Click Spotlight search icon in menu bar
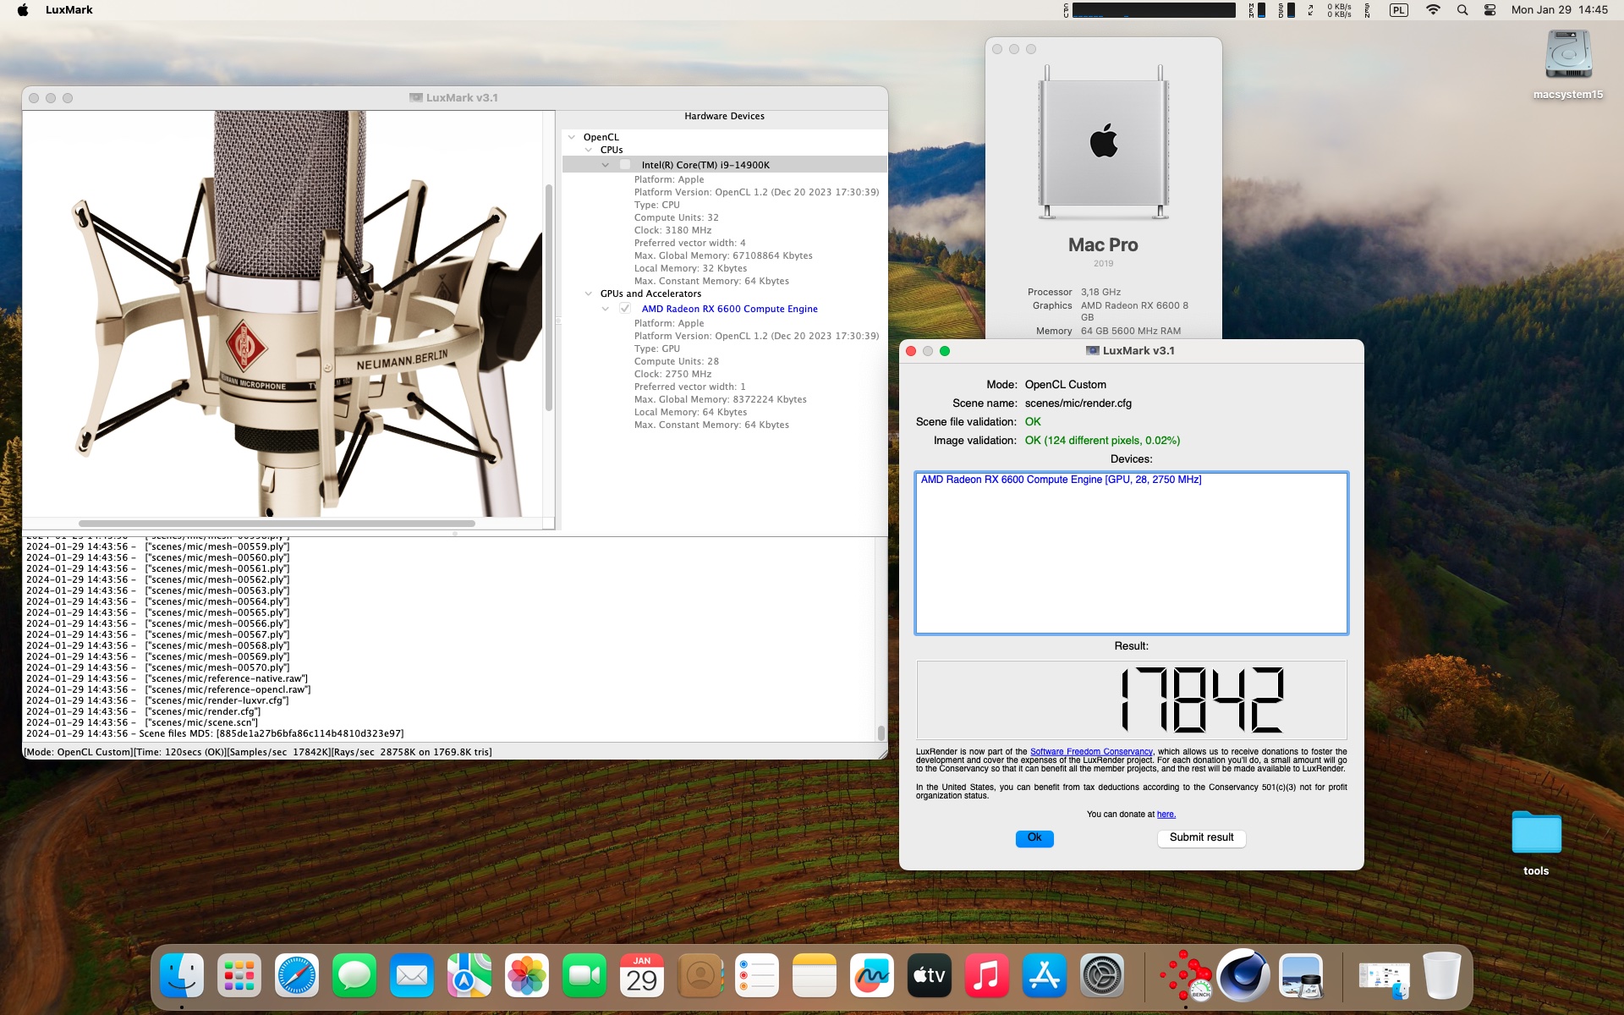 tap(1462, 10)
